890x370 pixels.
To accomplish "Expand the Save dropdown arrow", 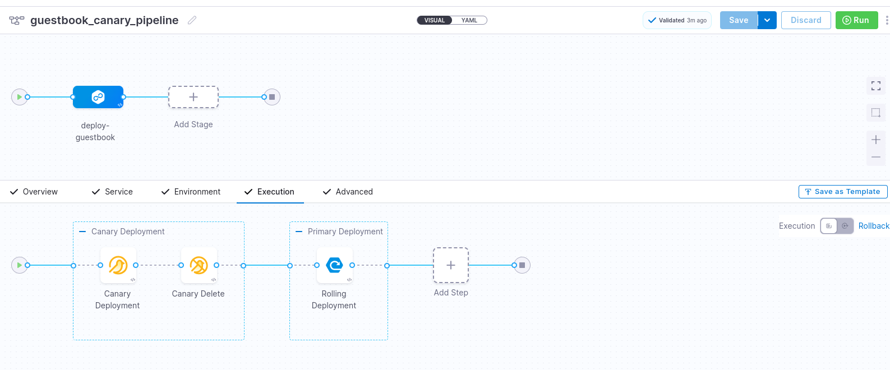I will tap(767, 20).
